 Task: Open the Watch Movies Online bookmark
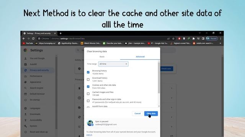[91, 43]
